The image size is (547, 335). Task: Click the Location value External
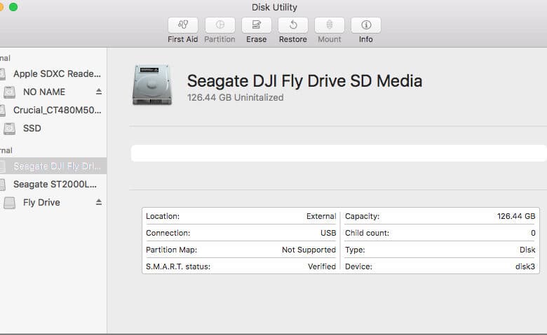[321, 216]
